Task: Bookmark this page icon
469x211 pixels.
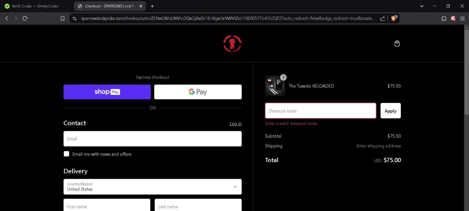Action: coord(63,18)
